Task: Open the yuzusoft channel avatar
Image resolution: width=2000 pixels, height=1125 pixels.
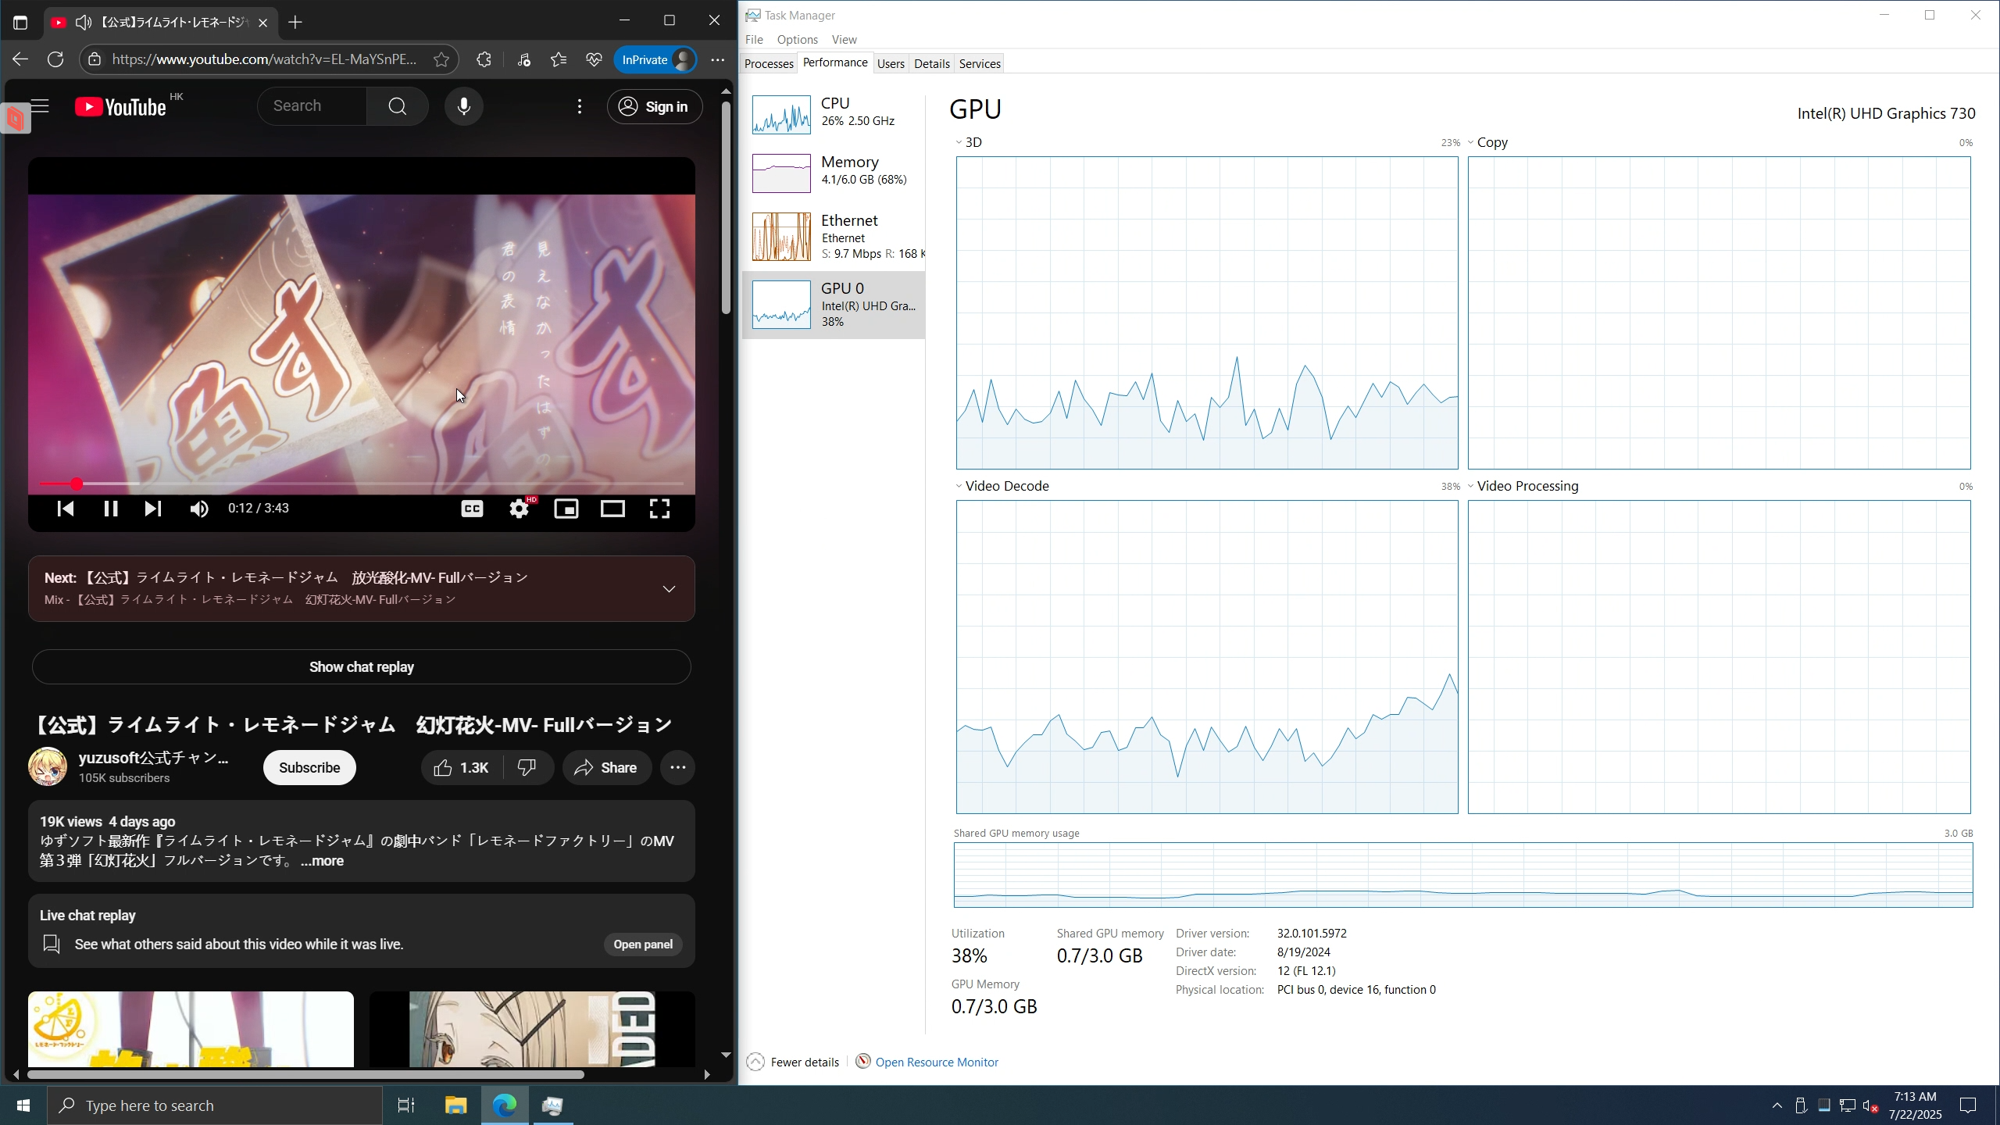Action: click(48, 766)
